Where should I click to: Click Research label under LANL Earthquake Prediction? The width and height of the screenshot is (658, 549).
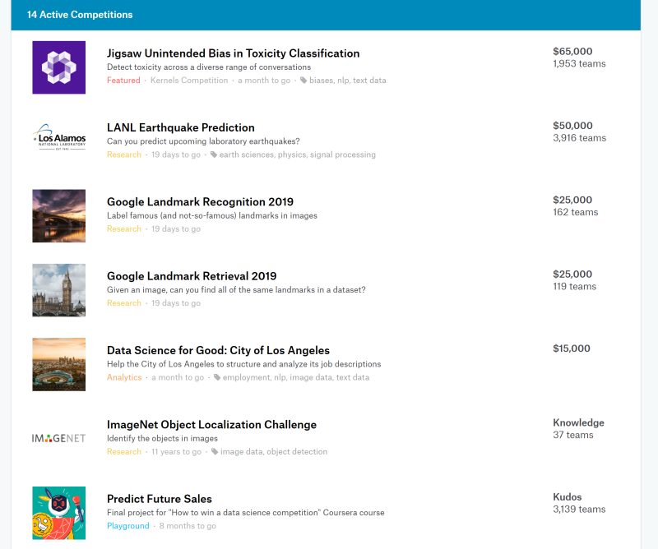pyautogui.click(x=124, y=155)
